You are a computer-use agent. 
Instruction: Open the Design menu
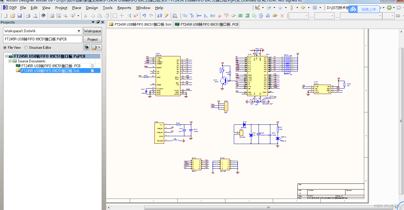point(92,8)
